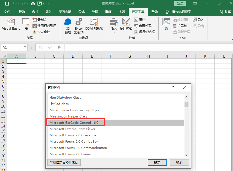The height and width of the screenshot is (171, 233).
Task: Click the controls list scroll up arrow
Action: pos(187,97)
